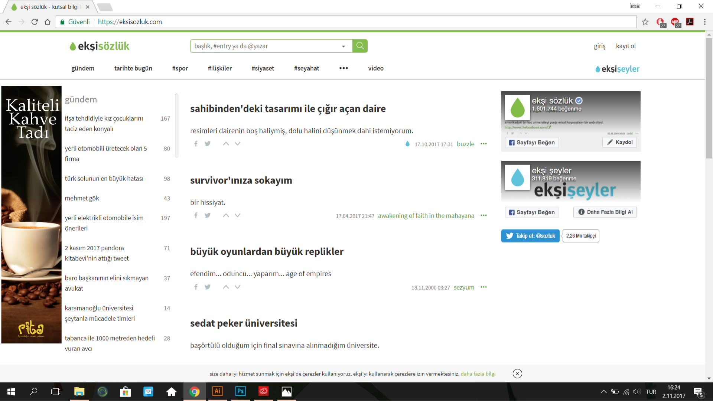Open the ekşi şeyler logo link
713x401 pixels.
[x=617, y=69]
